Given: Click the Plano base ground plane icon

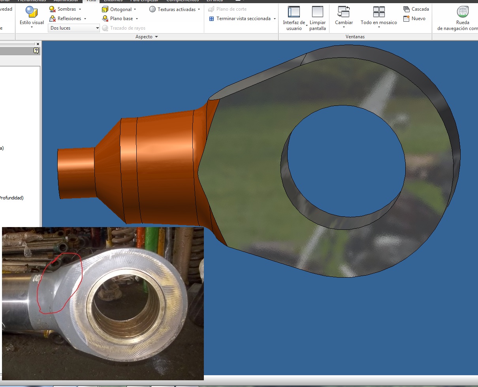Looking at the screenshot, I should pos(105,19).
